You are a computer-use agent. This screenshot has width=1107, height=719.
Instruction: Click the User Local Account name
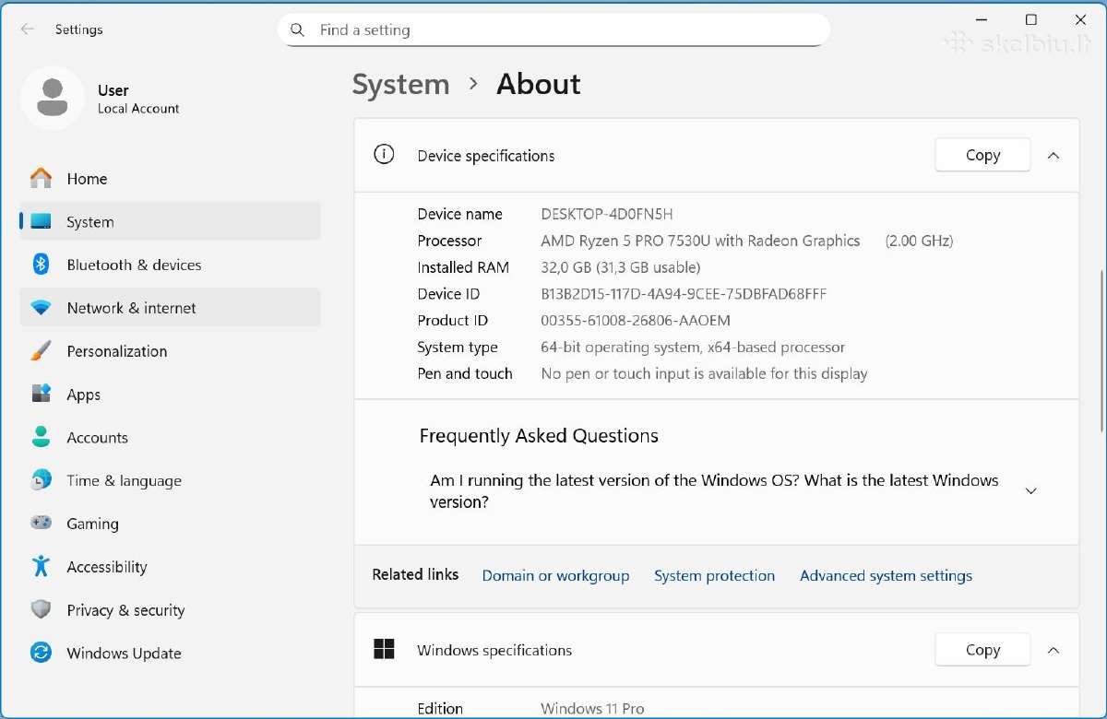coord(138,99)
